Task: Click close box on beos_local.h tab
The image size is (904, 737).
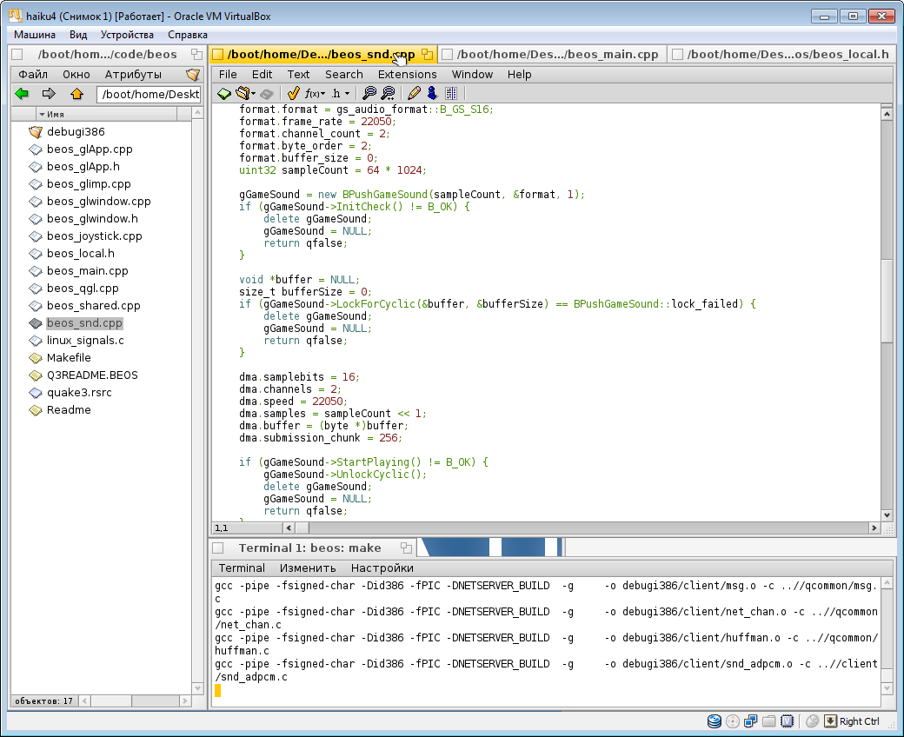Action: coord(678,55)
